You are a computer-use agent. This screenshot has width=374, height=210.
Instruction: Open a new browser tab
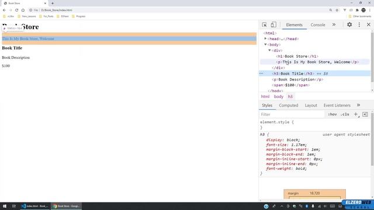click(53, 3)
